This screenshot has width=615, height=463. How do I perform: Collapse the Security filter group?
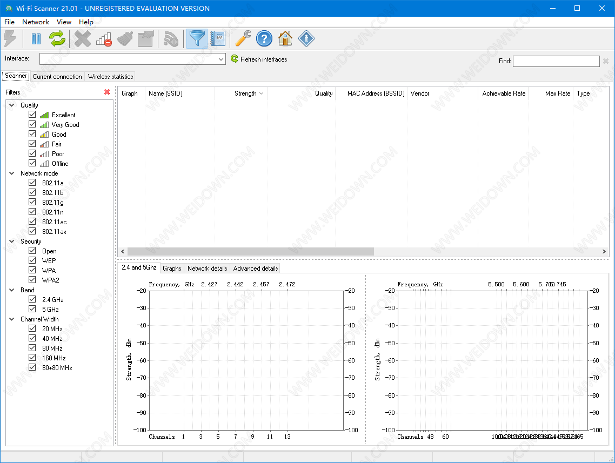click(12, 241)
